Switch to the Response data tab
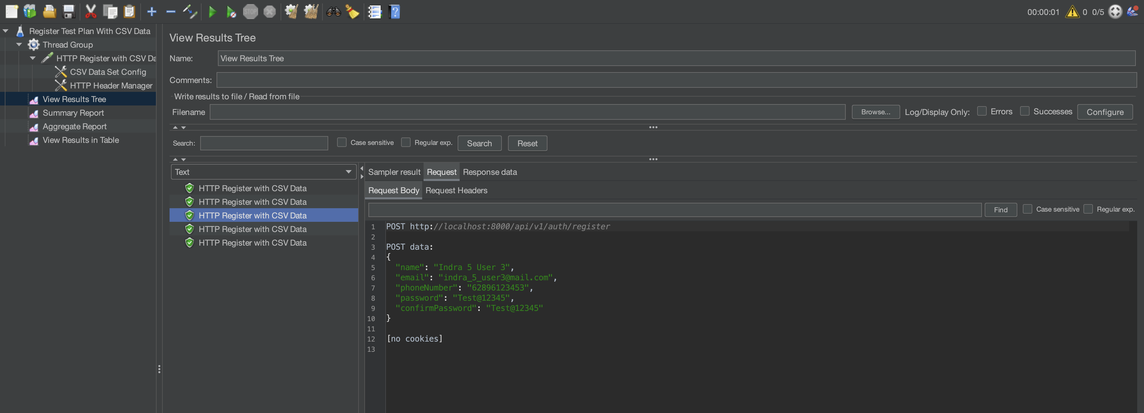This screenshot has width=1144, height=413. [x=489, y=172]
